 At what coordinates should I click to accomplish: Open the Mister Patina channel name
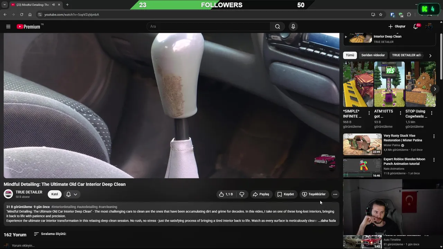[392, 145]
